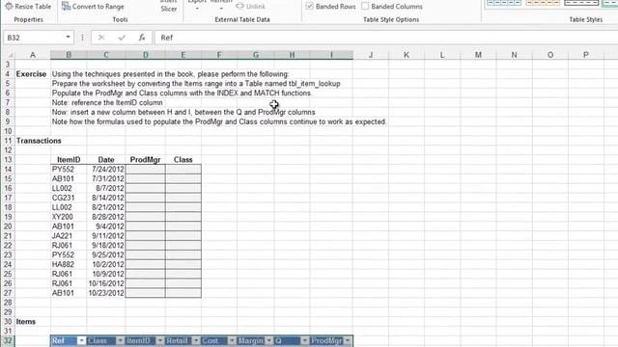
Task: Click the Insert Function fx icon
Action: click(142, 38)
